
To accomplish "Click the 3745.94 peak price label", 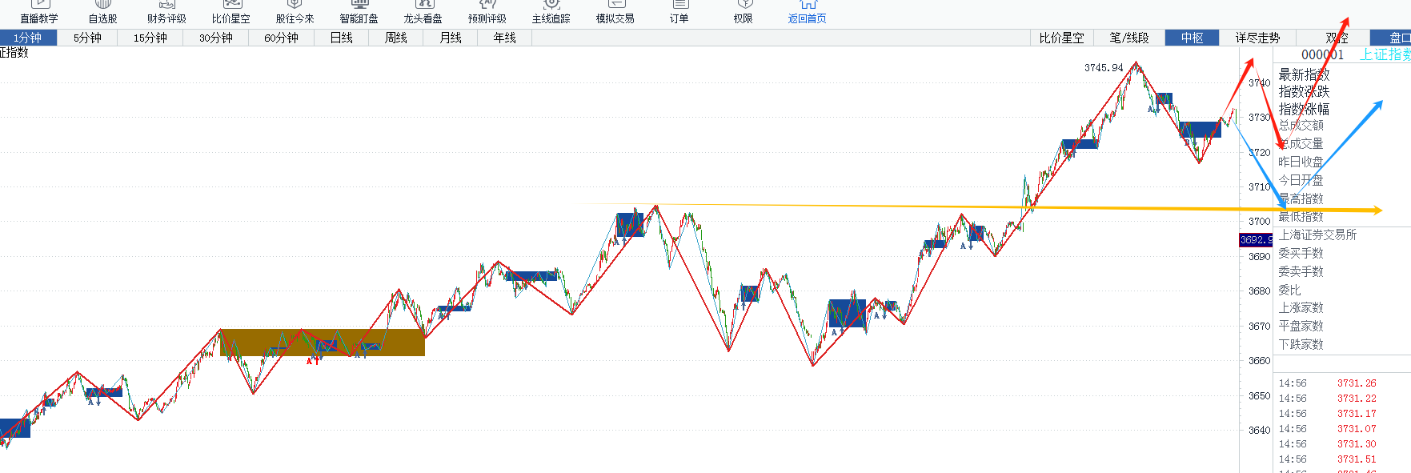I will [x=1104, y=68].
